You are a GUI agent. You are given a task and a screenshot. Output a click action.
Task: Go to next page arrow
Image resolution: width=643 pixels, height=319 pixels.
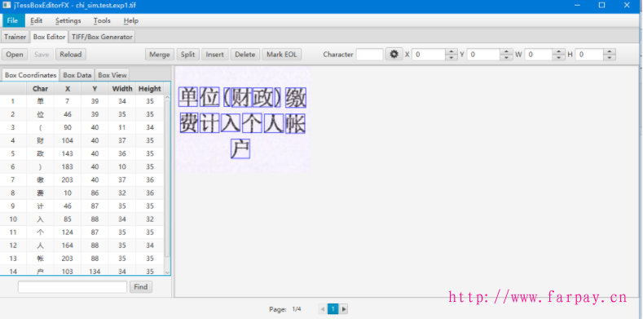[344, 308]
